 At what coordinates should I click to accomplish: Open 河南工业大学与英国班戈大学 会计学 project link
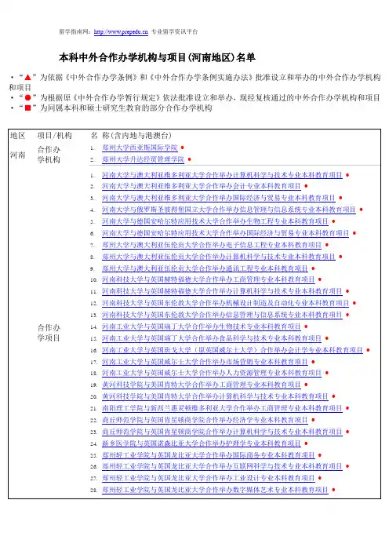pos(232,350)
